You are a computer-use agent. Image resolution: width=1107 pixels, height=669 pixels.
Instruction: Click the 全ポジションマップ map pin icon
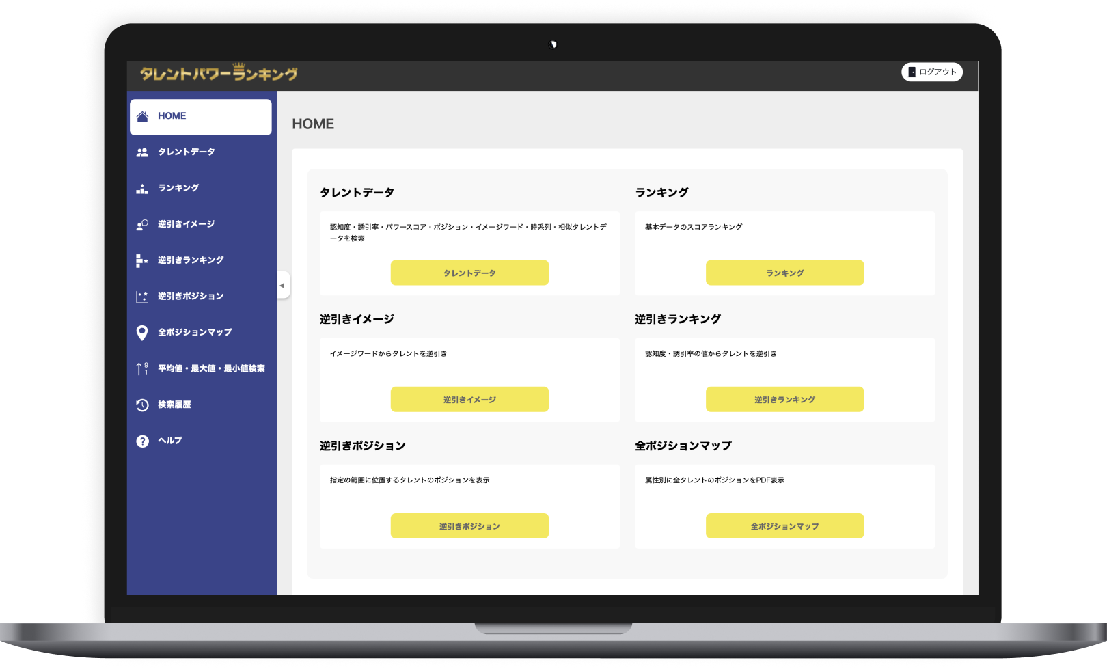[x=142, y=333]
